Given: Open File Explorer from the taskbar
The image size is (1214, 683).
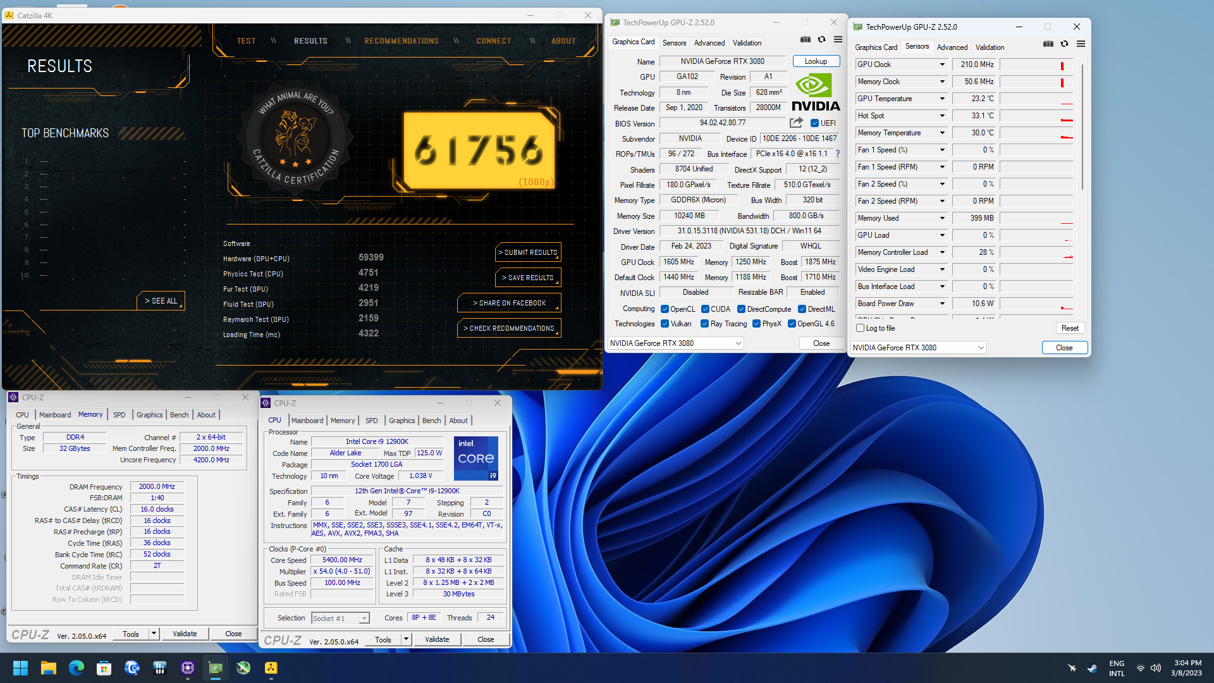Looking at the screenshot, I should coord(49,668).
